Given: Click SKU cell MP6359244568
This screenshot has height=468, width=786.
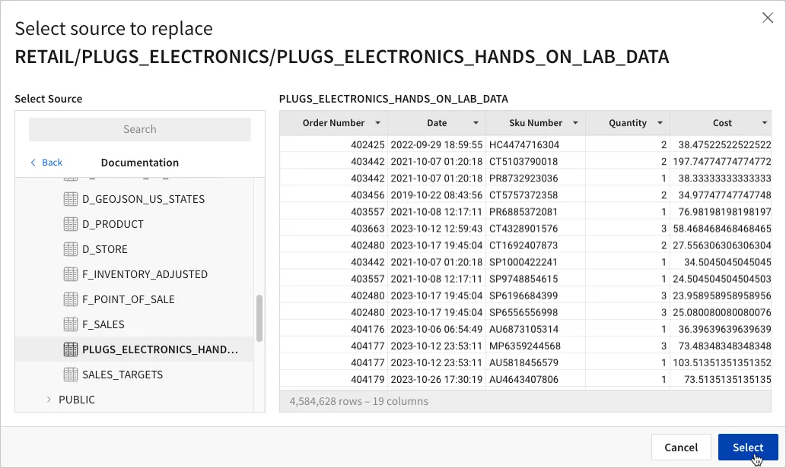Looking at the screenshot, I should tap(536, 346).
